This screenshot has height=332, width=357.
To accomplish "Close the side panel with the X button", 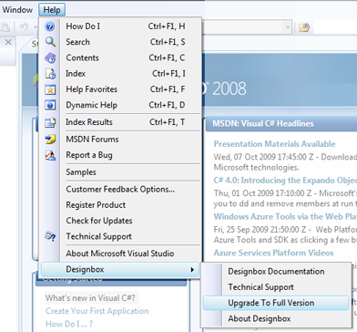I will click(8, 42).
